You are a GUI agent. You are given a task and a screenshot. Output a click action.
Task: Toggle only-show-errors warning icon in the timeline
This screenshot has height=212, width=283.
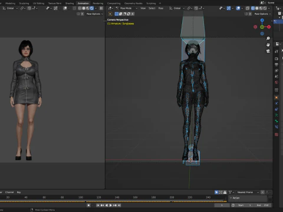coord(225,192)
